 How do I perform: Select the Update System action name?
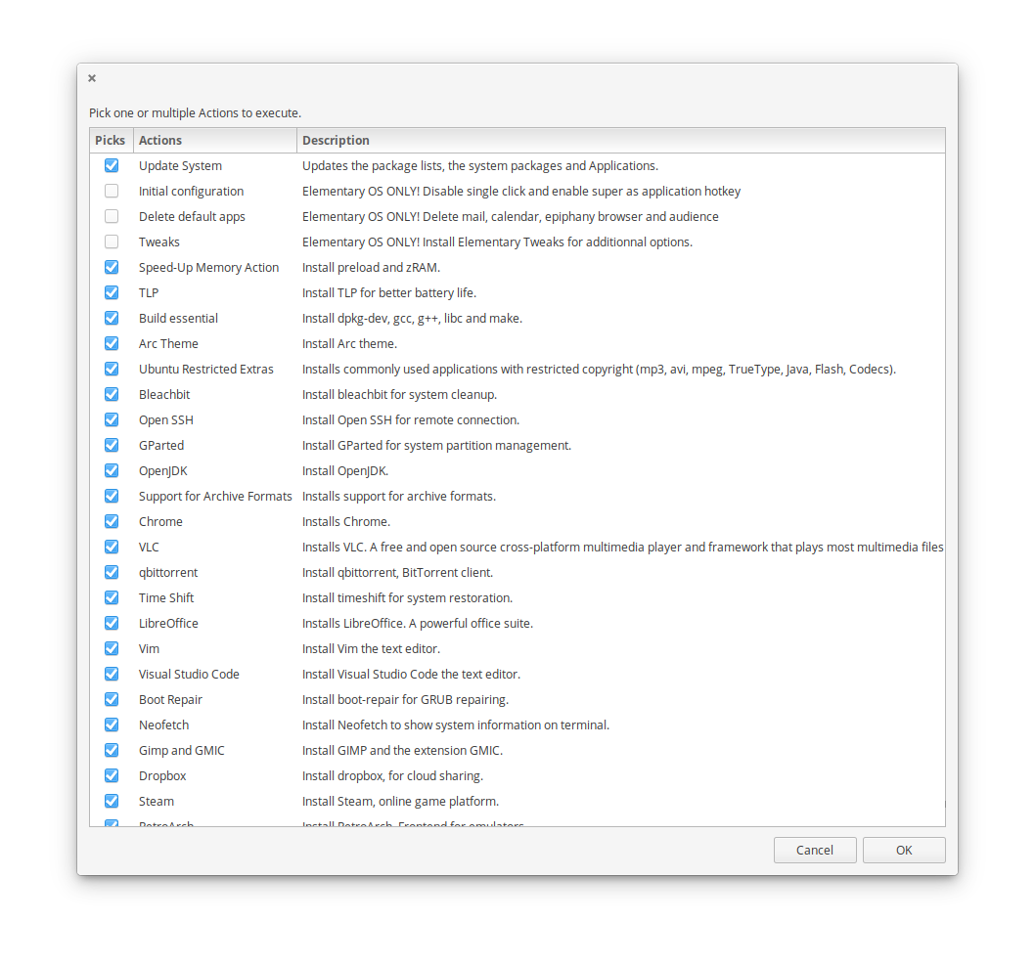pos(180,165)
